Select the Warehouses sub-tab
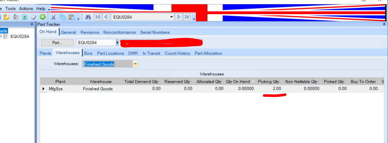 pyautogui.click(x=68, y=53)
